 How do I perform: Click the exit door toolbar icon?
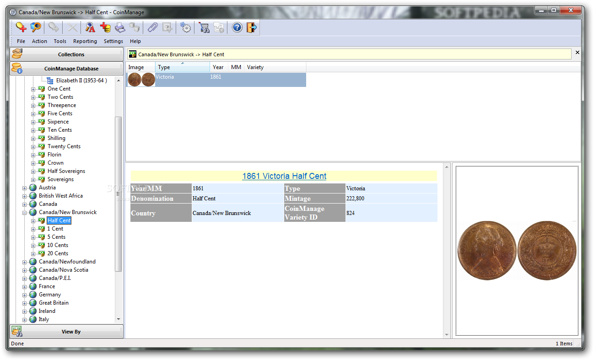tap(252, 27)
